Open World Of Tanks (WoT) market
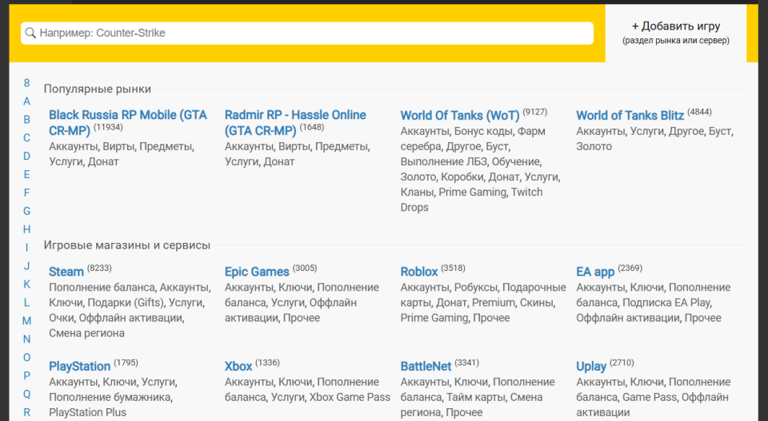The image size is (768, 421). click(460, 115)
